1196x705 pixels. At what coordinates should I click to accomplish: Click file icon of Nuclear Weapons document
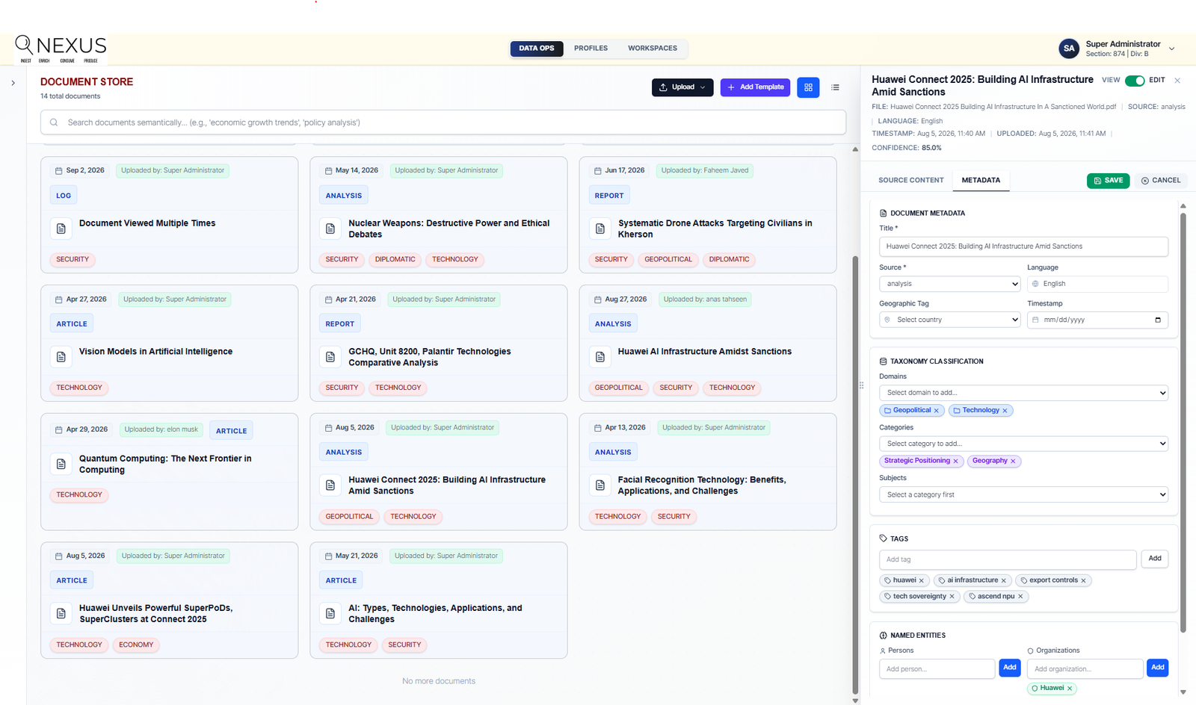330,229
